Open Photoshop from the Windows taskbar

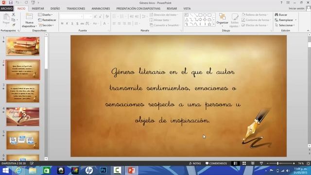(x=103, y=170)
